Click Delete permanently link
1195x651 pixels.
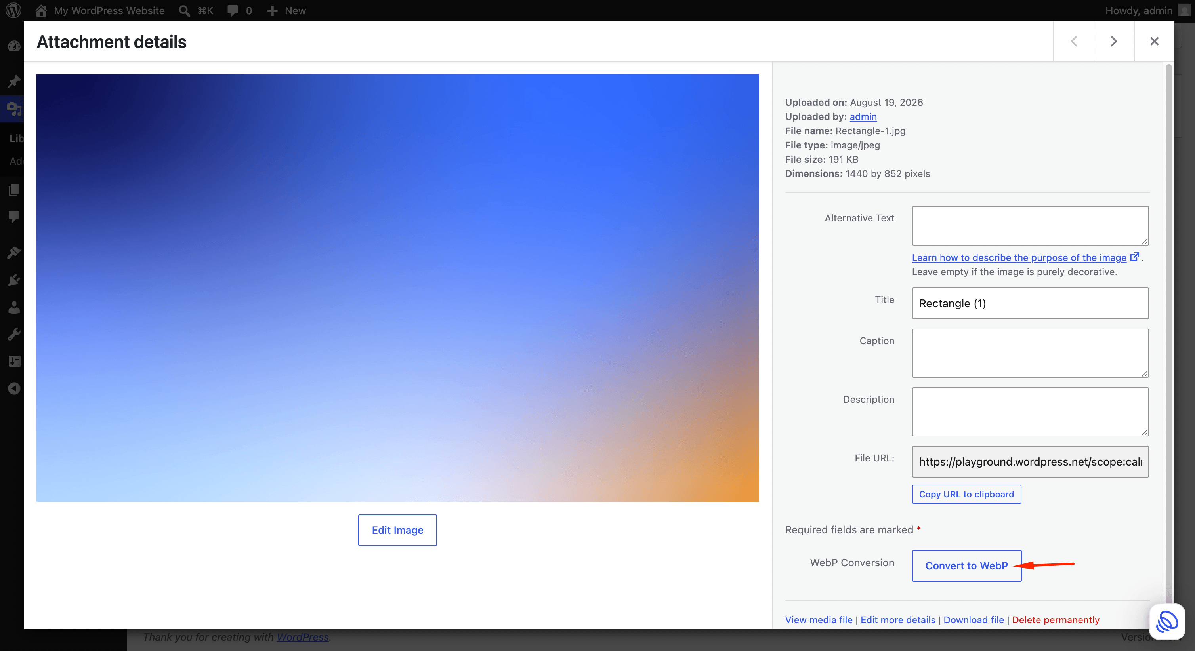click(x=1056, y=620)
